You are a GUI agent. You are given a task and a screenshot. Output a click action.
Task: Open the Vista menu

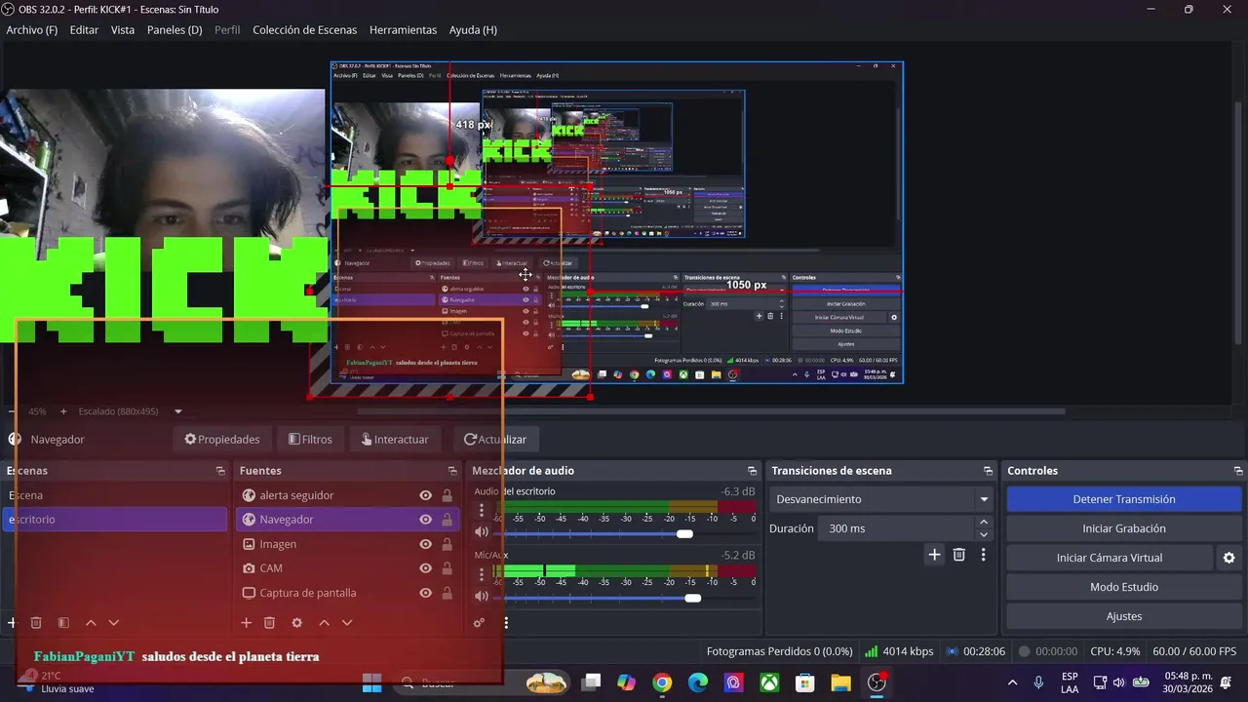(123, 30)
